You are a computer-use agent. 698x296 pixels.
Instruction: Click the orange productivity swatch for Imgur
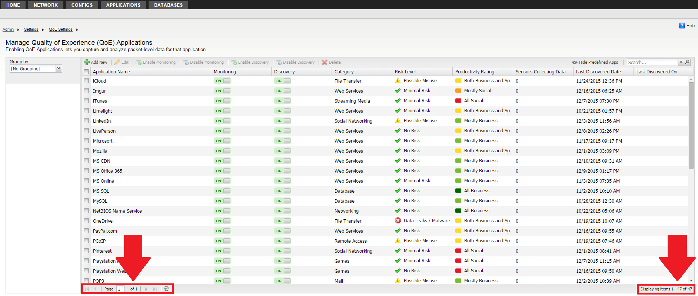[458, 91]
